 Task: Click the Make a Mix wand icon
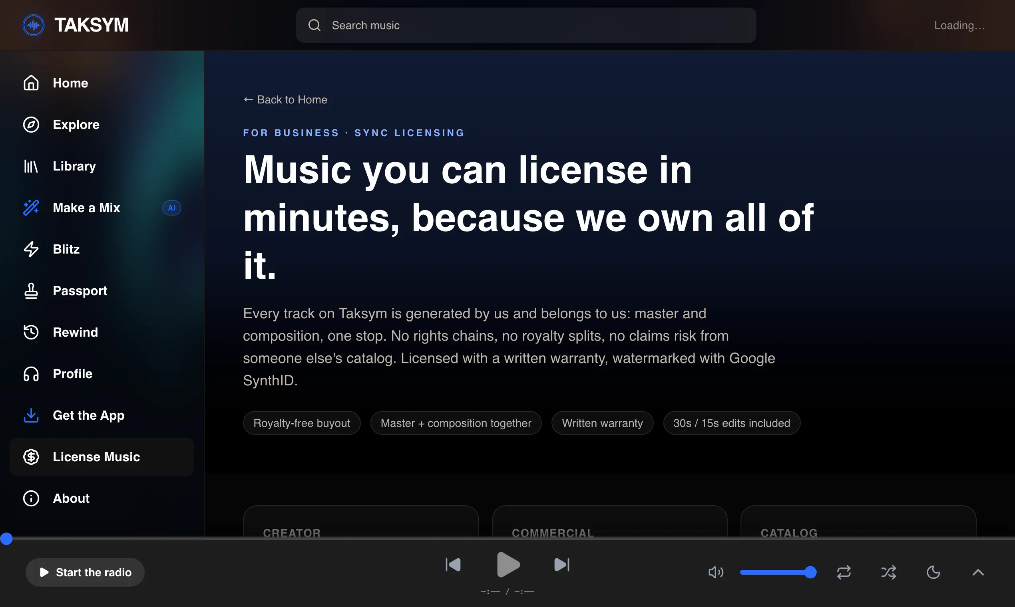(x=31, y=208)
